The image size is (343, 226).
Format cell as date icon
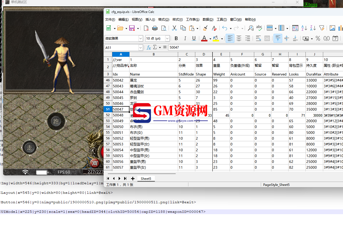pyautogui.click(x=335, y=39)
